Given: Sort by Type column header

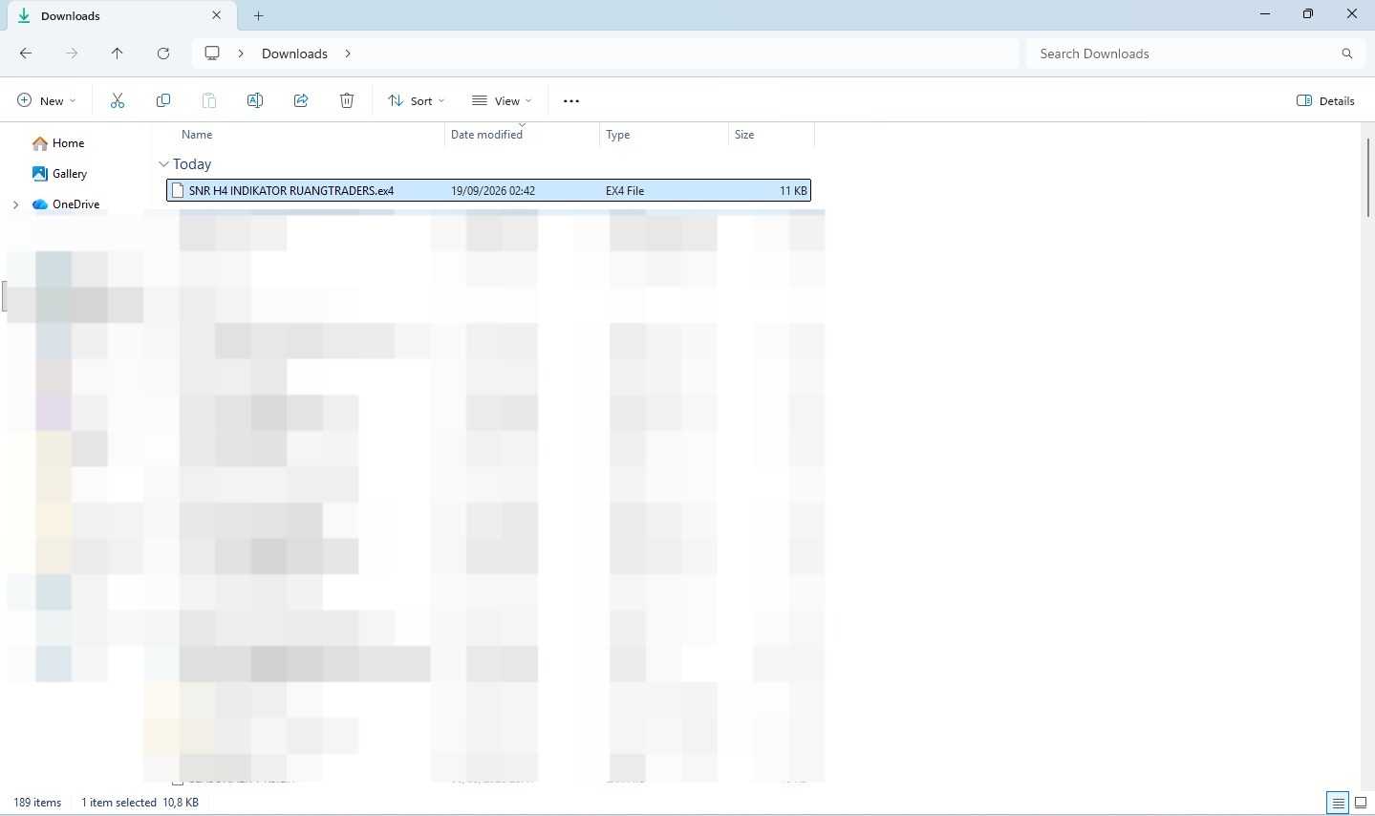Looking at the screenshot, I should (x=617, y=135).
